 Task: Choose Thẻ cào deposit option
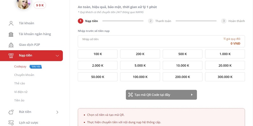pos(20,83)
